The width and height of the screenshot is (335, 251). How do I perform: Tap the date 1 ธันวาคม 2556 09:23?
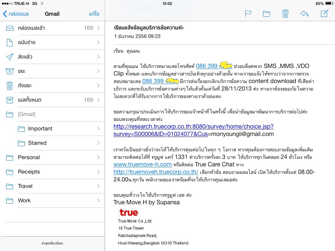tap(137, 36)
